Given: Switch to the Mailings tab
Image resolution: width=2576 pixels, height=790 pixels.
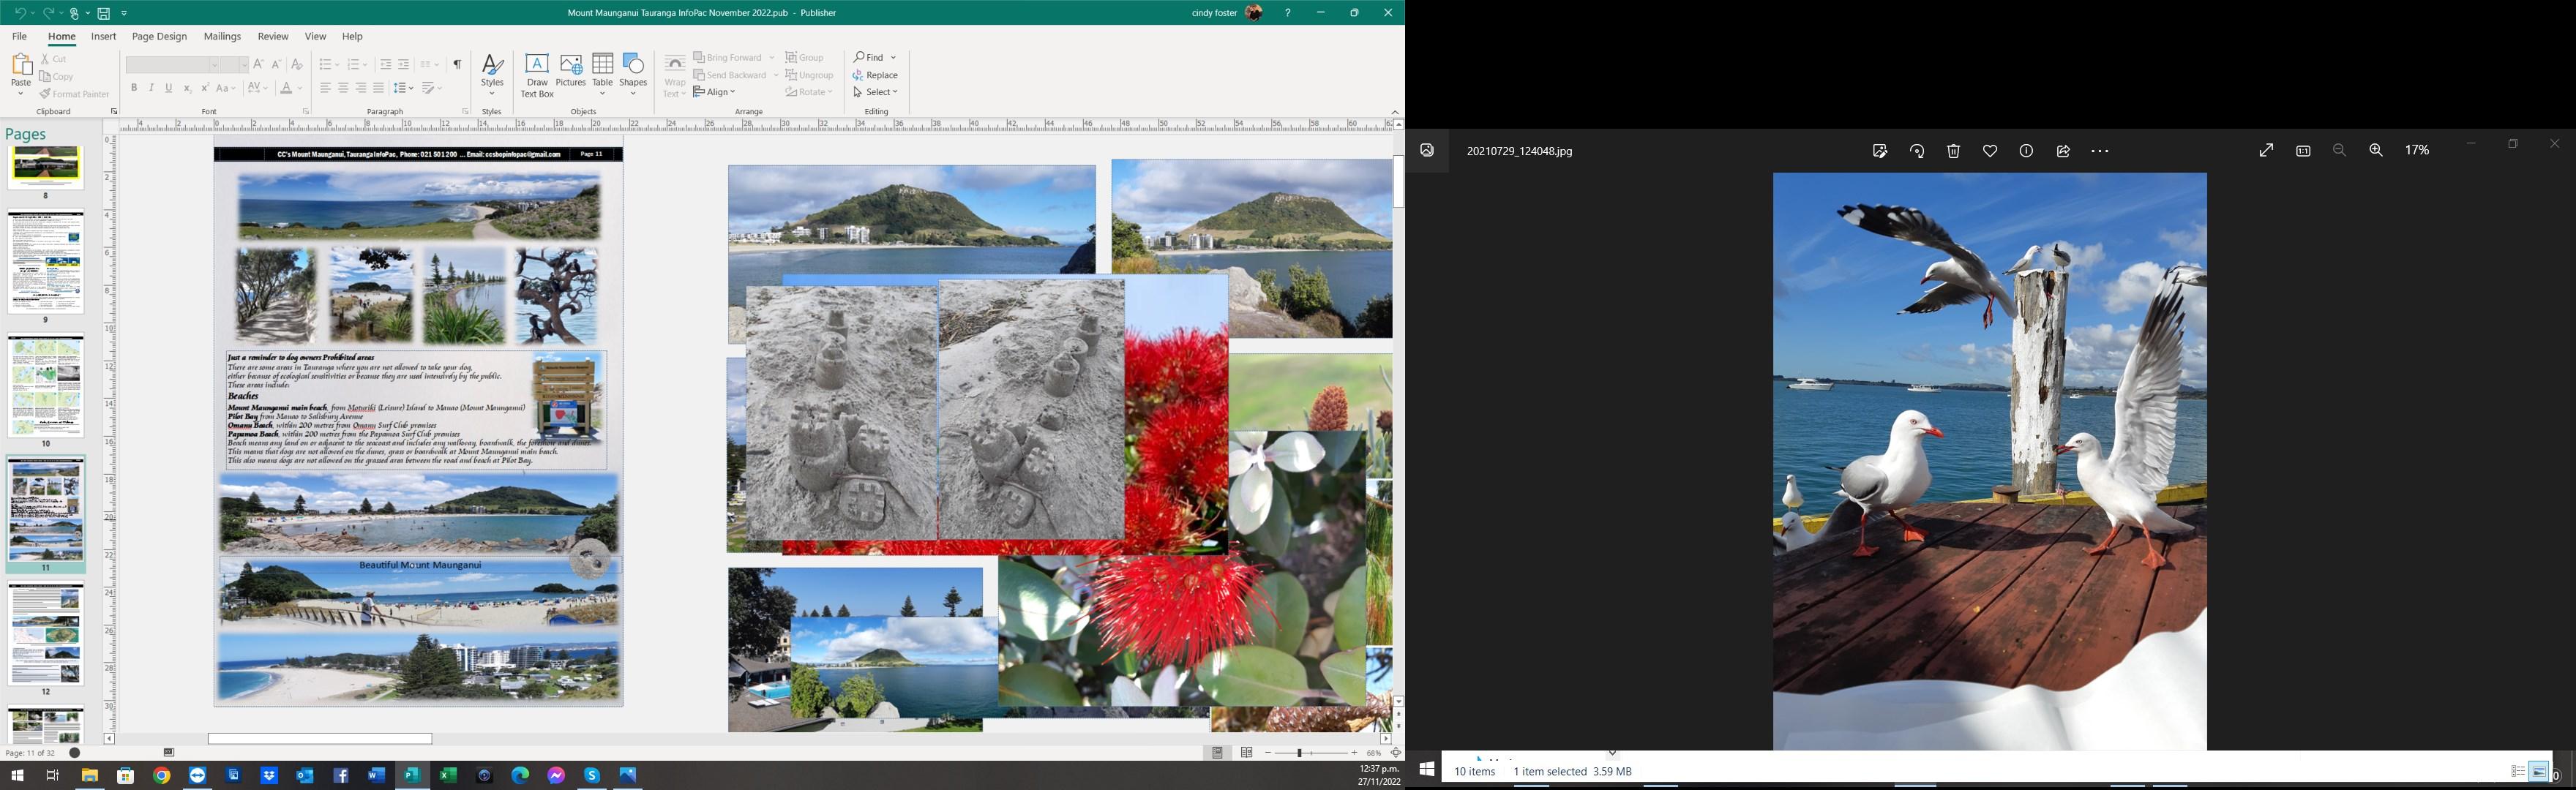Looking at the screenshot, I should click(x=222, y=37).
